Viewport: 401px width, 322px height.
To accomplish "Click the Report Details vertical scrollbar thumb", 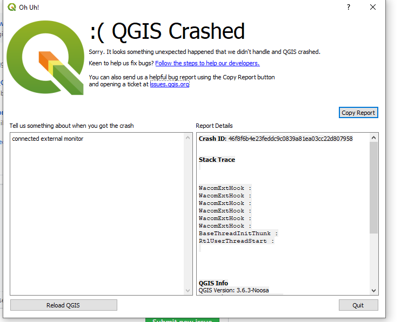I will [x=373, y=188].
